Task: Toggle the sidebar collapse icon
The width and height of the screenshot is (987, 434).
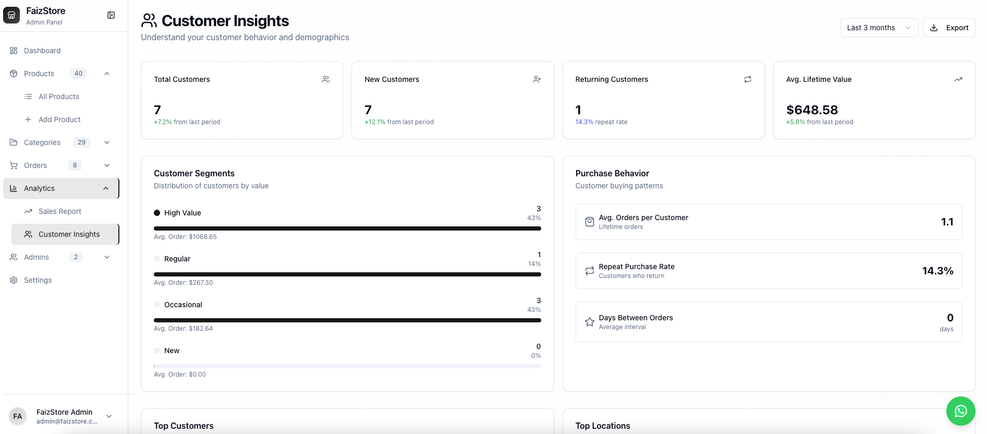Action: 111,15
